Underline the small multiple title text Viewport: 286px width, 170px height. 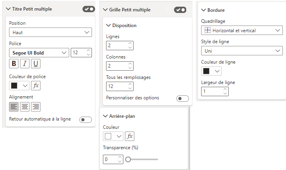point(36,64)
